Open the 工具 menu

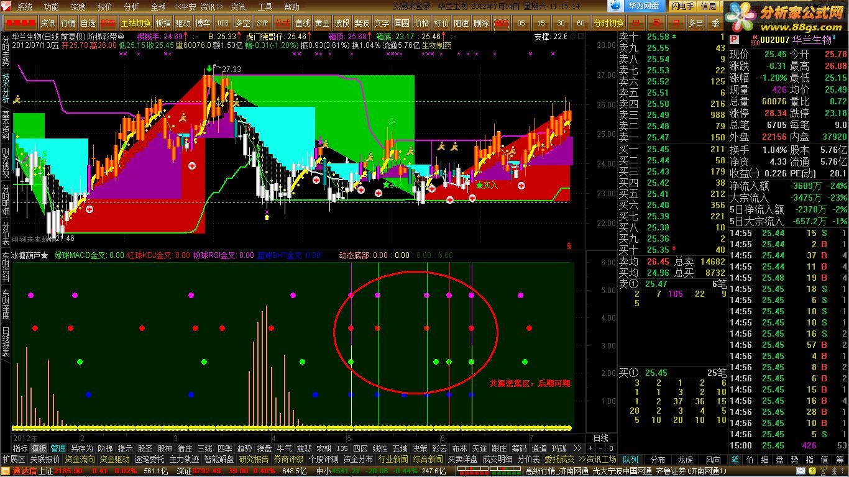point(265,7)
